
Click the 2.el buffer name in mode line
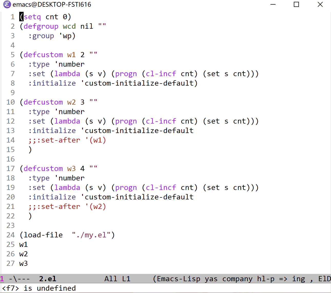[x=47, y=279]
